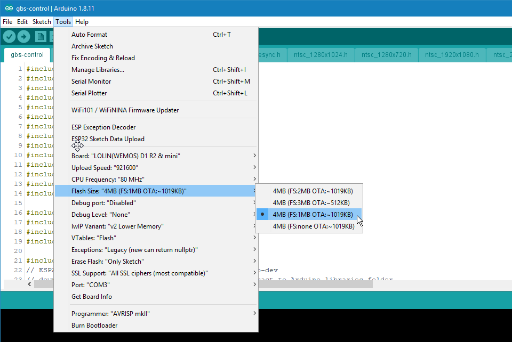This screenshot has width=512, height=342.
Task: Expand the CPU Frequency submenu
Action: (x=156, y=180)
